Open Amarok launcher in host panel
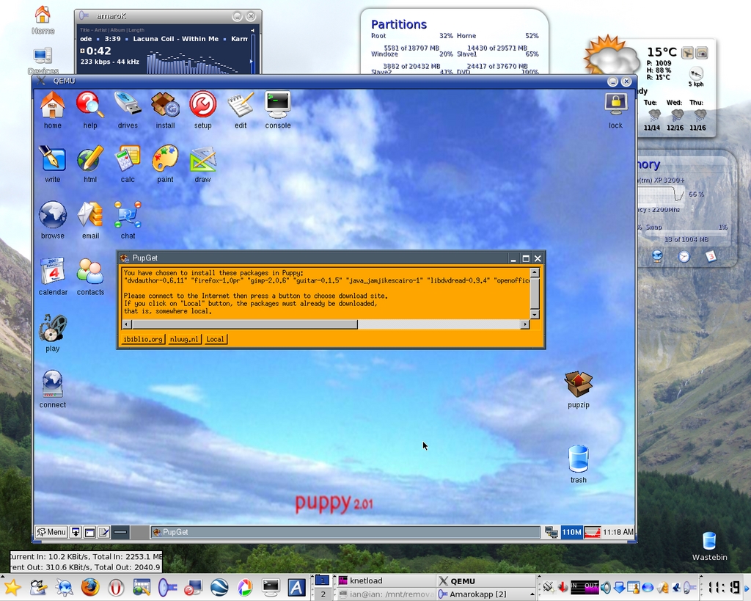The width and height of the screenshot is (751, 601). tap(168, 587)
